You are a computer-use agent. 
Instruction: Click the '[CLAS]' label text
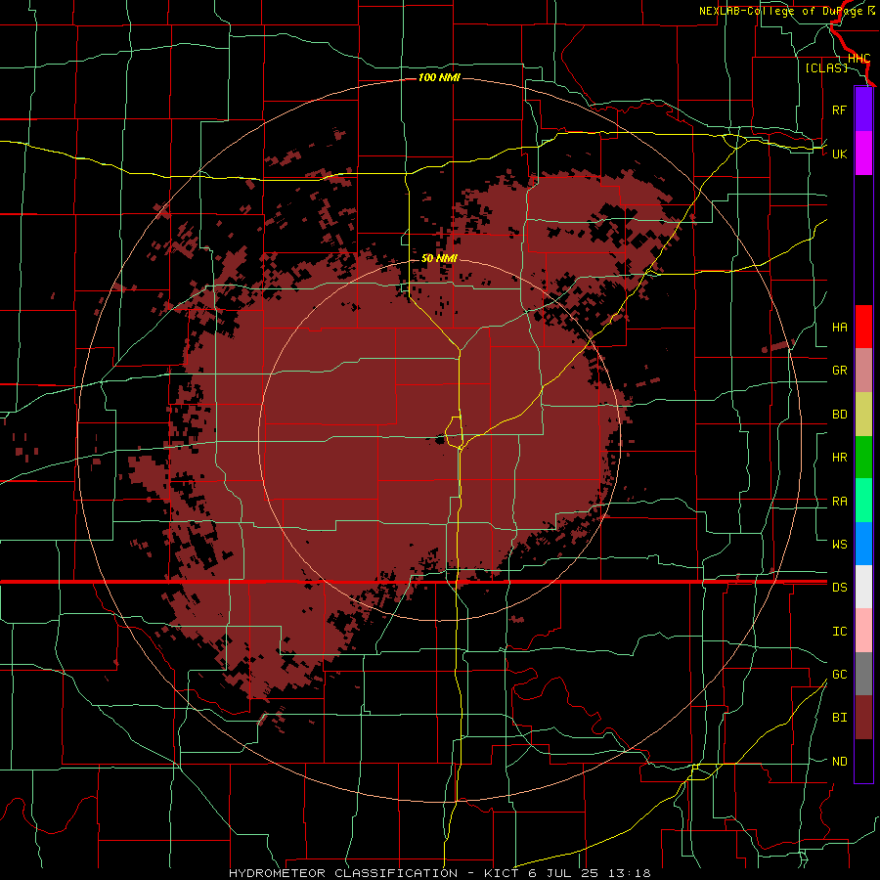[826, 67]
